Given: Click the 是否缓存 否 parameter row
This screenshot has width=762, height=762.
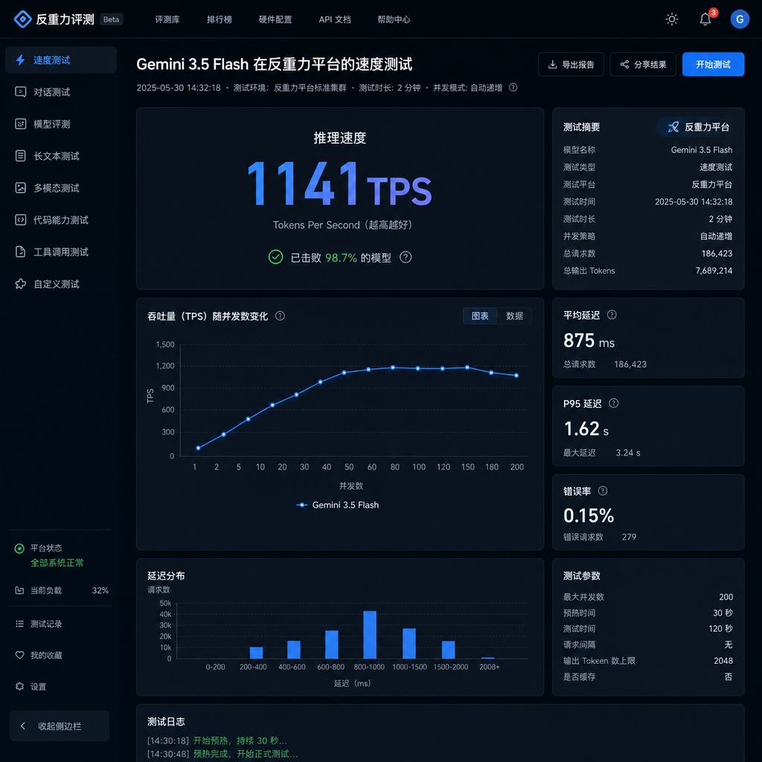Looking at the screenshot, I should pyautogui.click(x=648, y=677).
